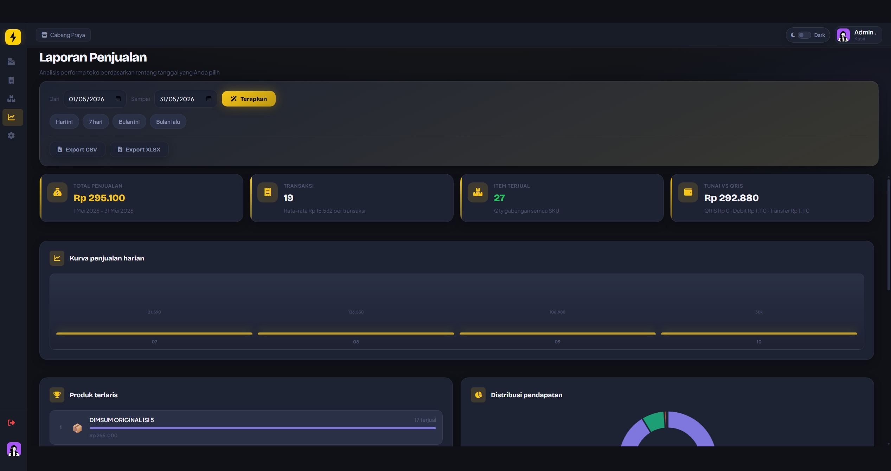Image resolution: width=891 pixels, height=471 pixels.
Task: Open calendar picker for Sampai date
Action: [209, 99]
